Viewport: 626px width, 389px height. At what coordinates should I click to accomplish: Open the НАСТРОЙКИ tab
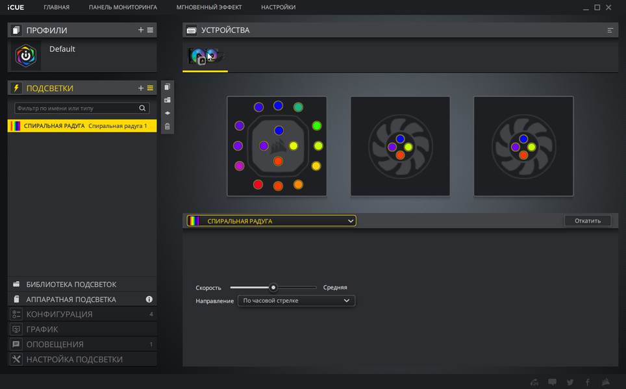pos(279,7)
